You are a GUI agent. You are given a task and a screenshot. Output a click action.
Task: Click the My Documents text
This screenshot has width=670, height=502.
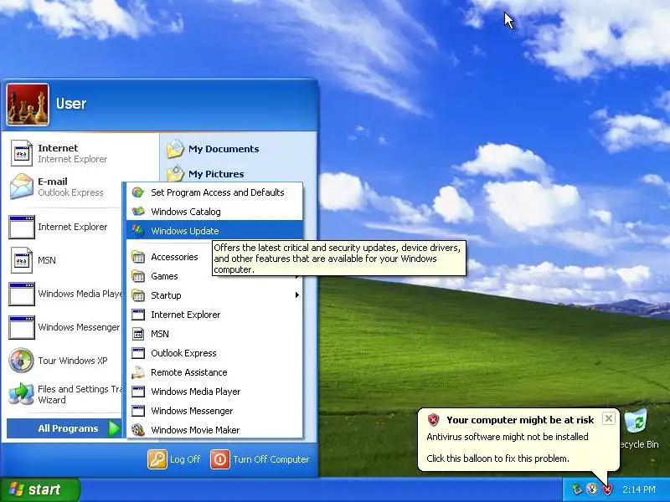(224, 149)
